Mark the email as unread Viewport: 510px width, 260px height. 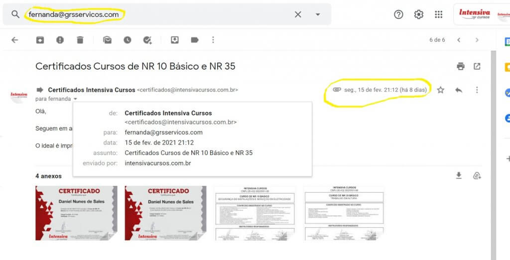tap(107, 40)
